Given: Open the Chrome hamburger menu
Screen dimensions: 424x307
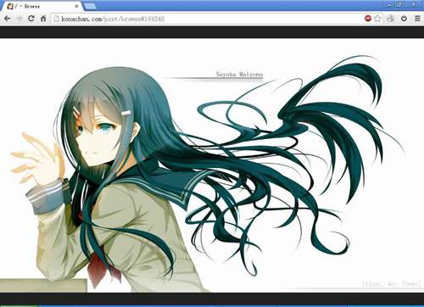Looking at the screenshot, I should pyautogui.click(x=417, y=19).
